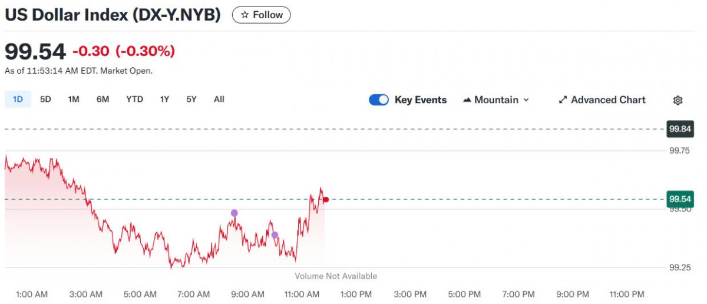
Task: Select the 6M time range
Action: click(x=103, y=99)
